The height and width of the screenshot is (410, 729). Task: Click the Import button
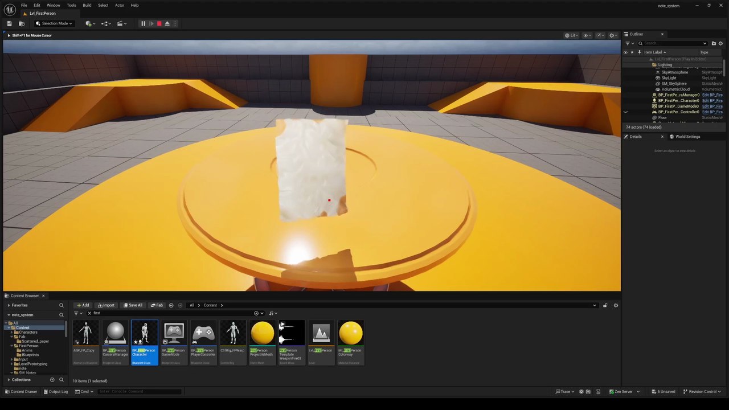[x=106, y=305]
